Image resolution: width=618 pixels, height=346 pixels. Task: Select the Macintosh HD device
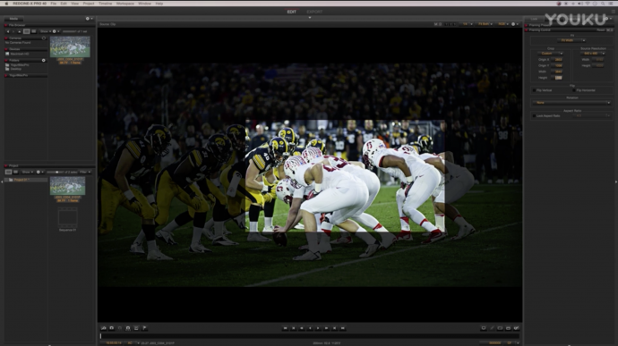click(20, 54)
